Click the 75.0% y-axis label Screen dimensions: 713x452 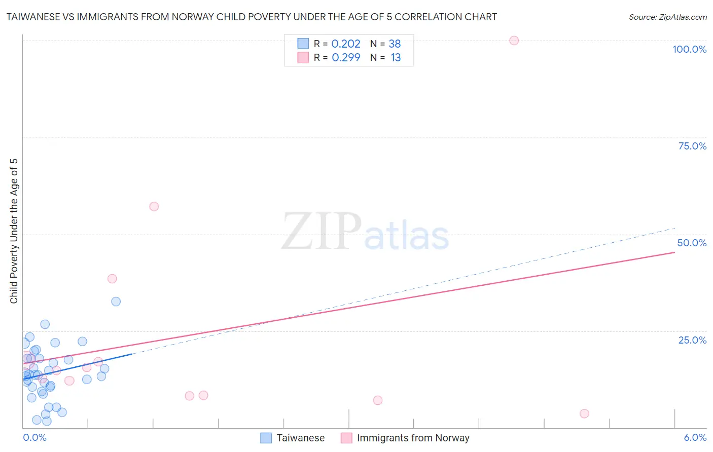(692, 146)
